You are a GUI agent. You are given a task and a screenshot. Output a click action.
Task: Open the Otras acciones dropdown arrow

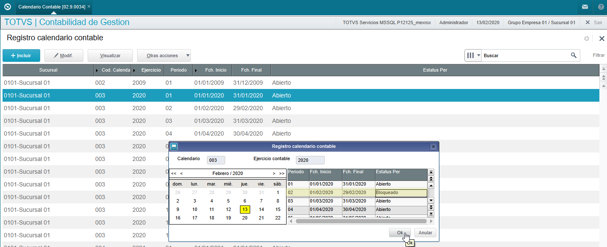pos(188,56)
